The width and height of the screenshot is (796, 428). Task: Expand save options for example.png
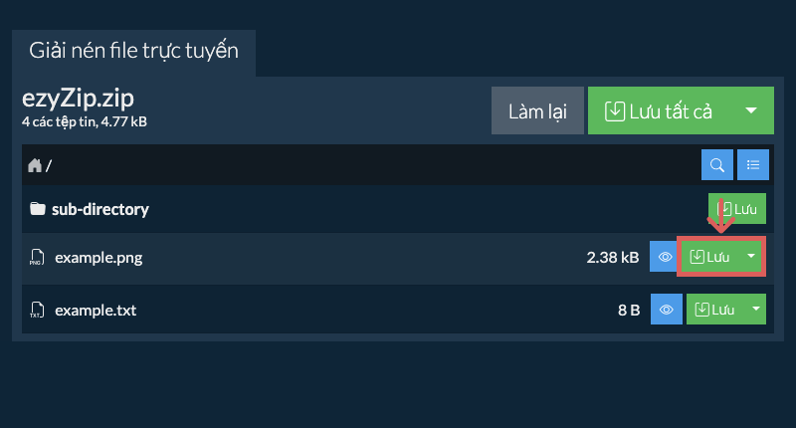pyautogui.click(x=752, y=258)
